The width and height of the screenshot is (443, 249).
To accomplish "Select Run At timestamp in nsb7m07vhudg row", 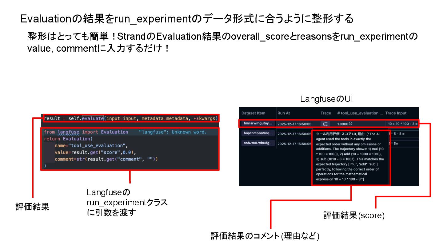I will click(x=294, y=143).
